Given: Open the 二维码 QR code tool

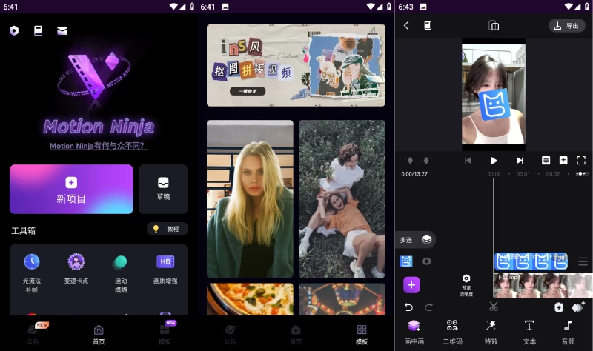Looking at the screenshot, I should point(453,332).
